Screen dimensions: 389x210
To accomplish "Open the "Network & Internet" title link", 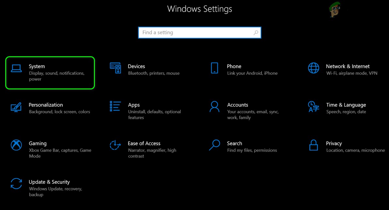I will (348, 66).
